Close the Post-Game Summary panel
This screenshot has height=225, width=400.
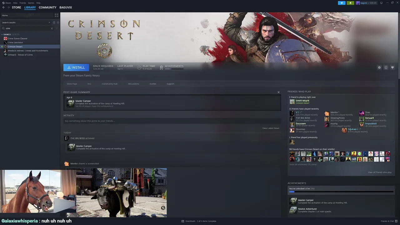point(278,92)
